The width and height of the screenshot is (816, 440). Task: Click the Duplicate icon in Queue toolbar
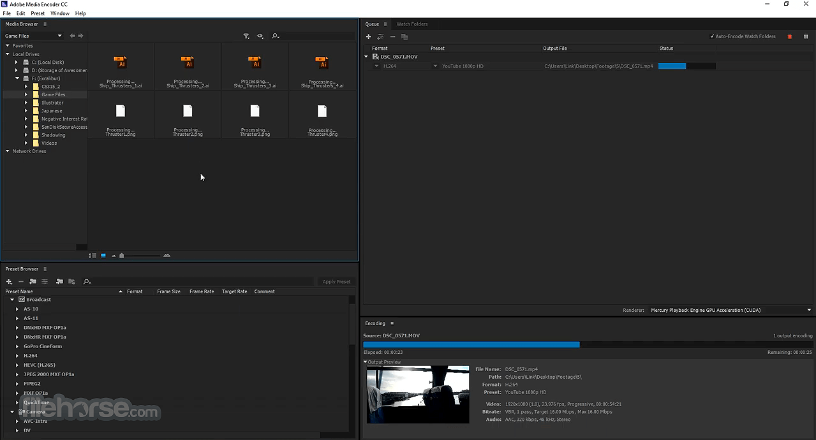click(x=404, y=37)
